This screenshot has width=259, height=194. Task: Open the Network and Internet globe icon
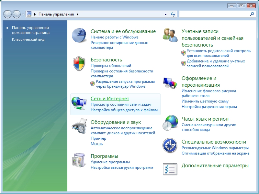click(79, 103)
